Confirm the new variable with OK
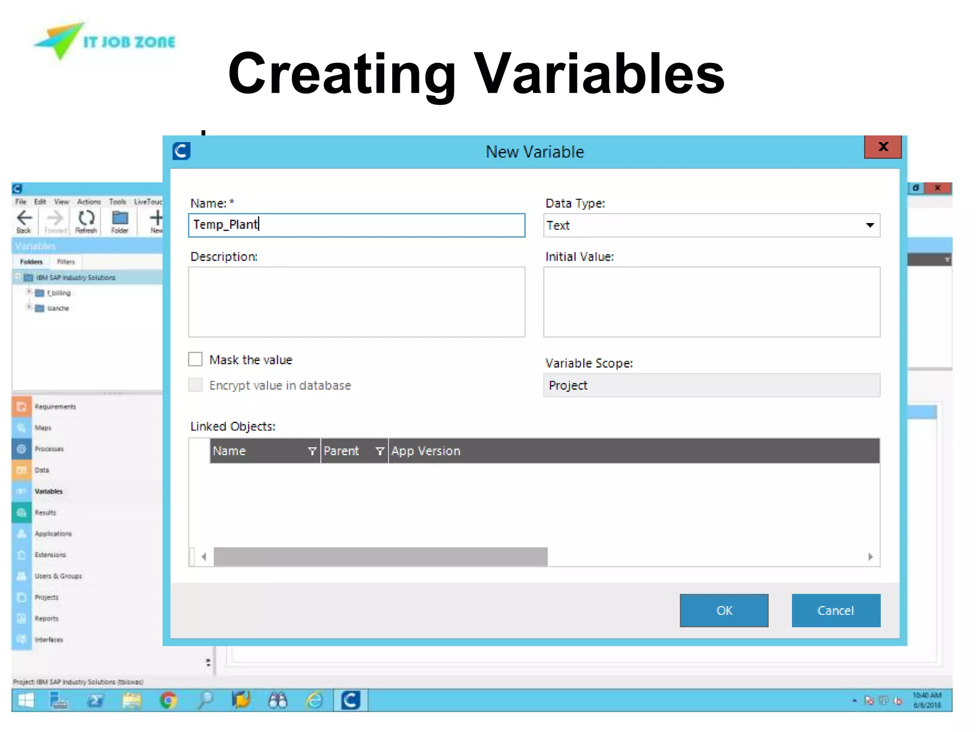Image resolution: width=976 pixels, height=732 pixels. [x=723, y=610]
